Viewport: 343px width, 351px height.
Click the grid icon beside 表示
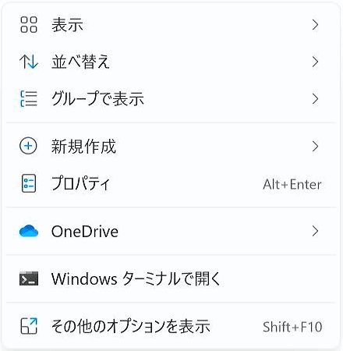[x=29, y=25]
